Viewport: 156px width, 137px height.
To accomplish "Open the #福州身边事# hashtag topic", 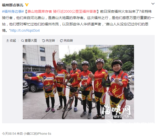I will (x=13, y=11).
